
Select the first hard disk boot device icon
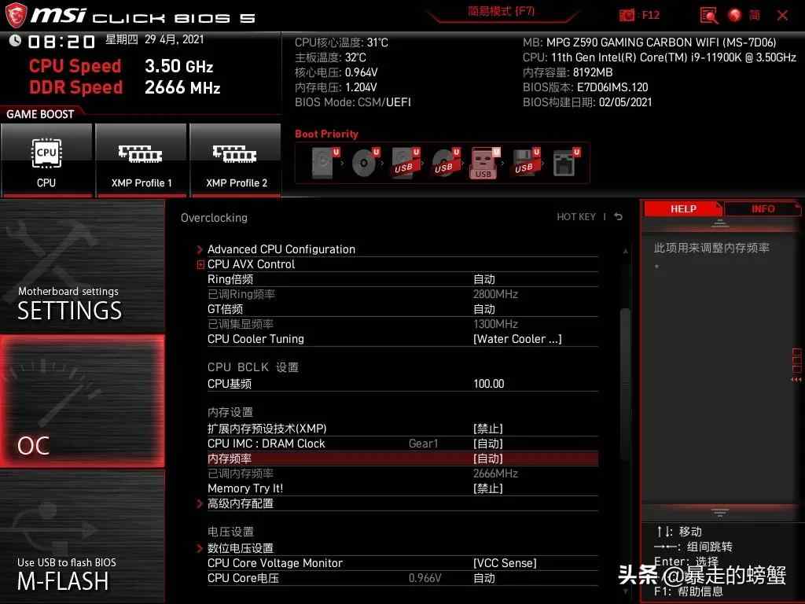coord(325,163)
